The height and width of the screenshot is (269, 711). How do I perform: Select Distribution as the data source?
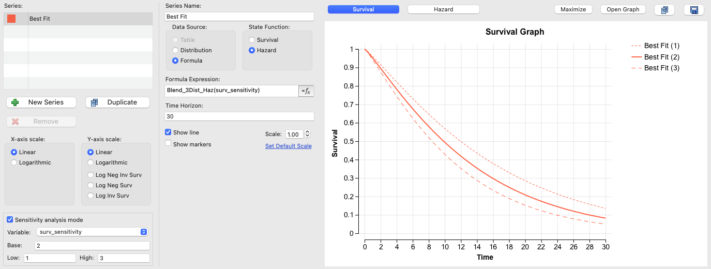176,50
